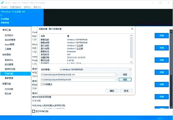Viewport: 173px width, 120px height.
Task: Click 浏览 next to the mount folder path
Action: pos(125,79)
